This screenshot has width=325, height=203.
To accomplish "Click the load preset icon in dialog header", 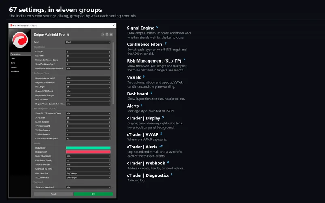I will coord(103,35).
